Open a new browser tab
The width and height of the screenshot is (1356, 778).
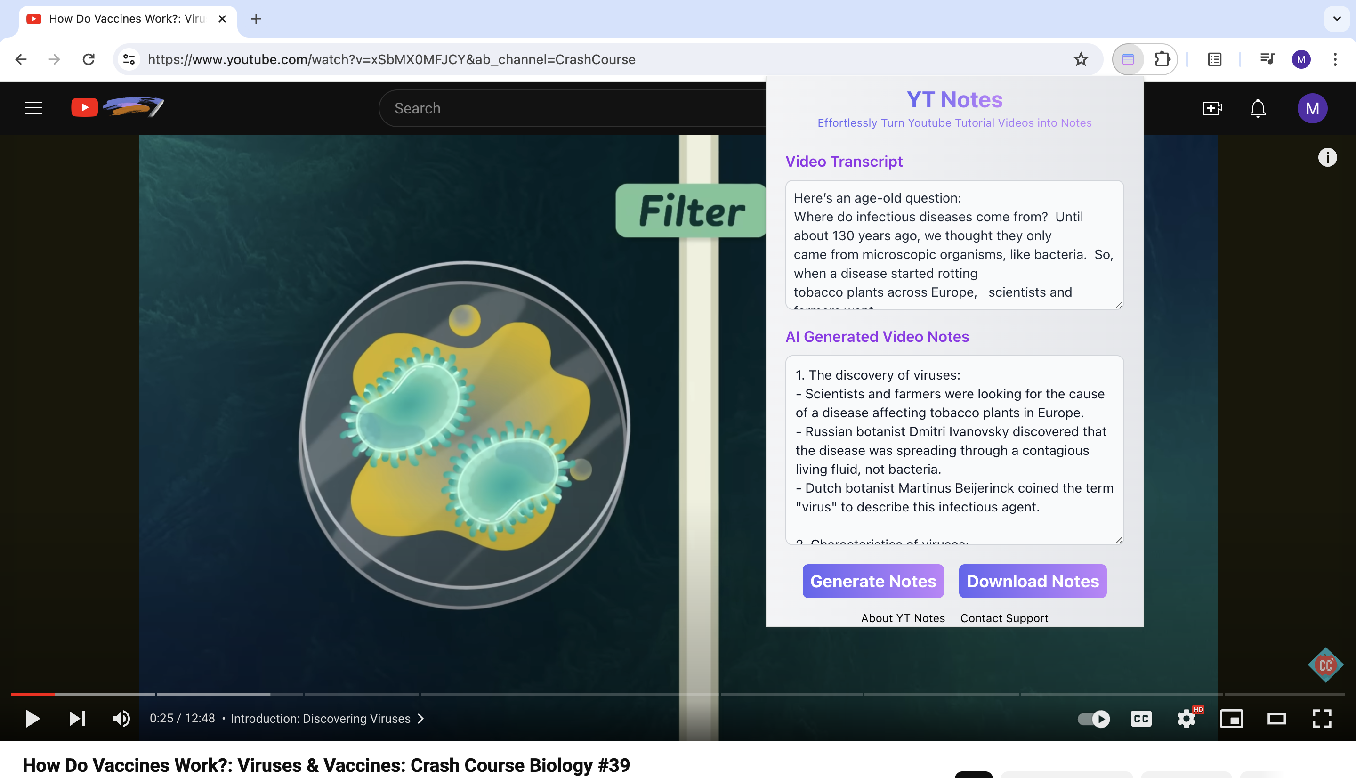(256, 19)
